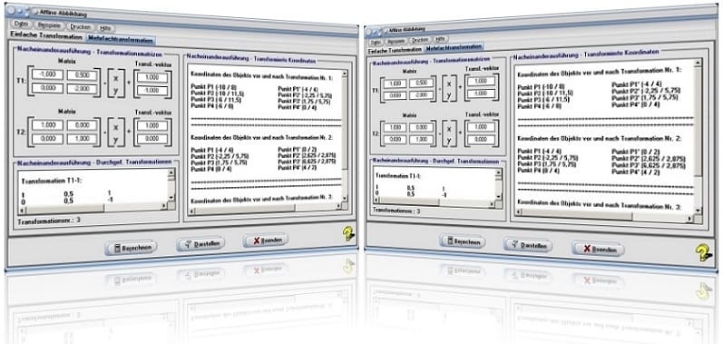This screenshot has width=723, height=344.
Task: Click the red X icon on right window's Beenden button
Action: pos(587,249)
